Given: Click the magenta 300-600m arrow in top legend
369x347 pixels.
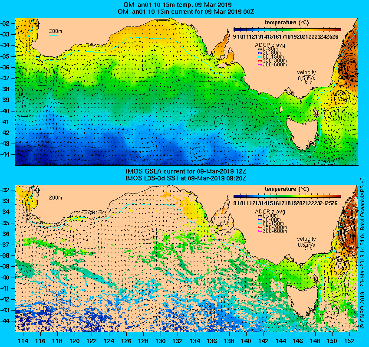Looking at the screenshot, I should coord(260,65).
